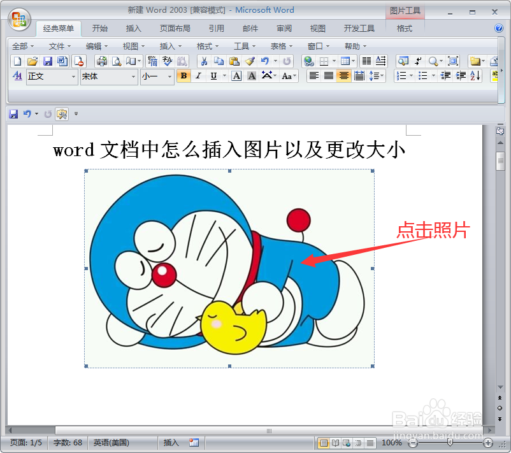Toggle Justify alignment
The image size is (511, 453).
(329, 76)
